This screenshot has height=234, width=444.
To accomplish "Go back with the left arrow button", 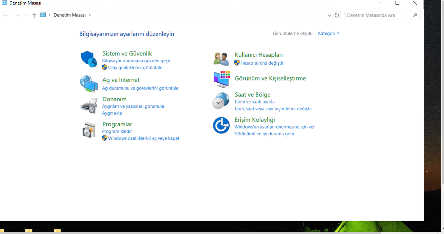I will [x=6, y=15].
